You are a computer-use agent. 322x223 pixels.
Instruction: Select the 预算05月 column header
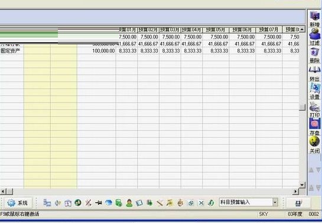pyautogui.click(x=216, y=30)
